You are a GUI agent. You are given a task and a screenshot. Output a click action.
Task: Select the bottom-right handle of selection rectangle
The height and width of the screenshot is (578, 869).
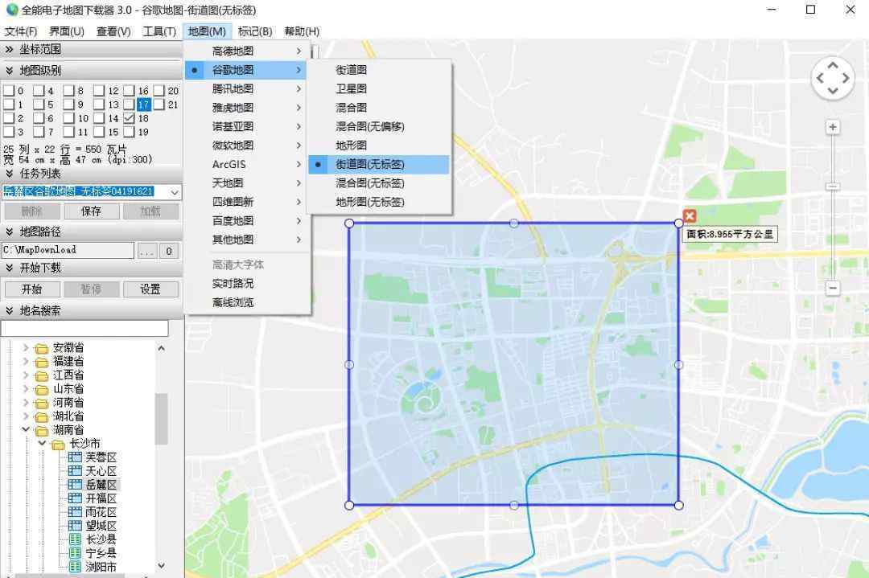click(679, 505)
